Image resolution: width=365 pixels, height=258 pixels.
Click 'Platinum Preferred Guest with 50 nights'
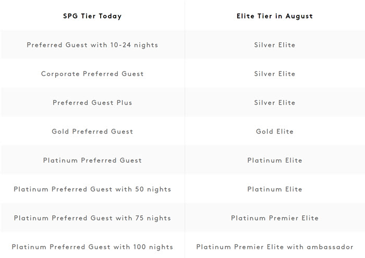[92, 189]
